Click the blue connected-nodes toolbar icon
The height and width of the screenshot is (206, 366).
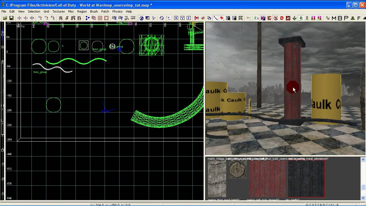pyautogui.click(x=87, y=18)
